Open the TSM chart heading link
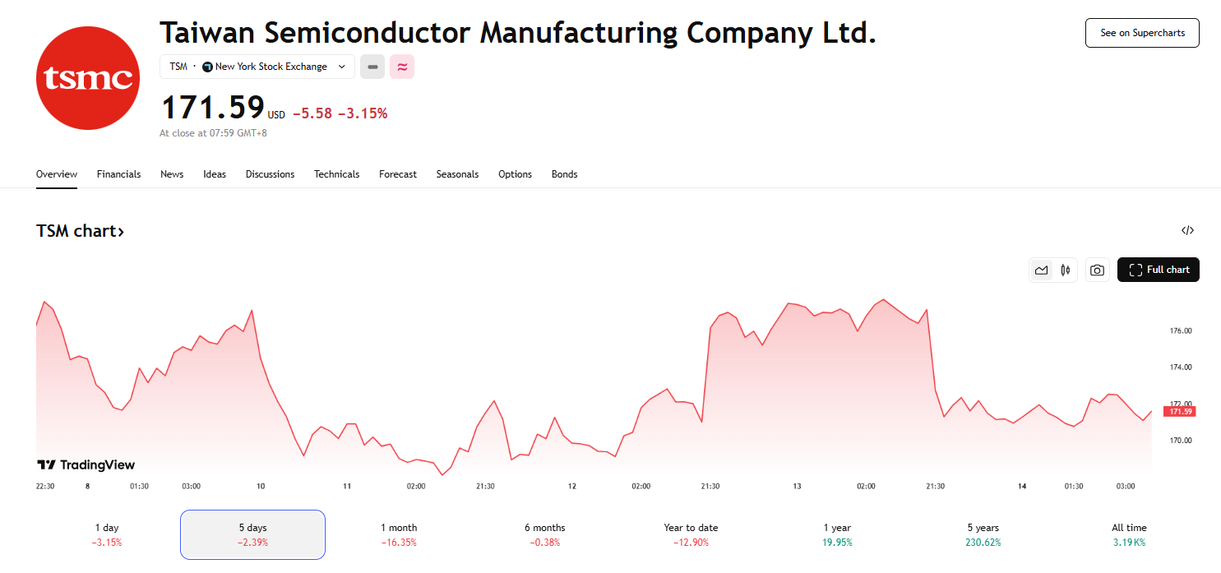This screenshot has width=1221, height=573. coord(81,231)
